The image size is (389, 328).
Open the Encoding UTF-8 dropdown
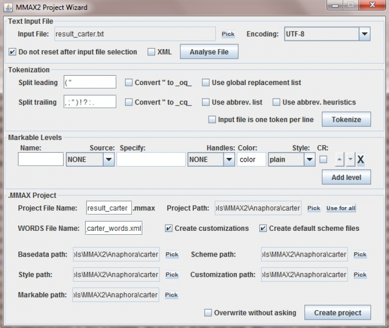(365, 34)
